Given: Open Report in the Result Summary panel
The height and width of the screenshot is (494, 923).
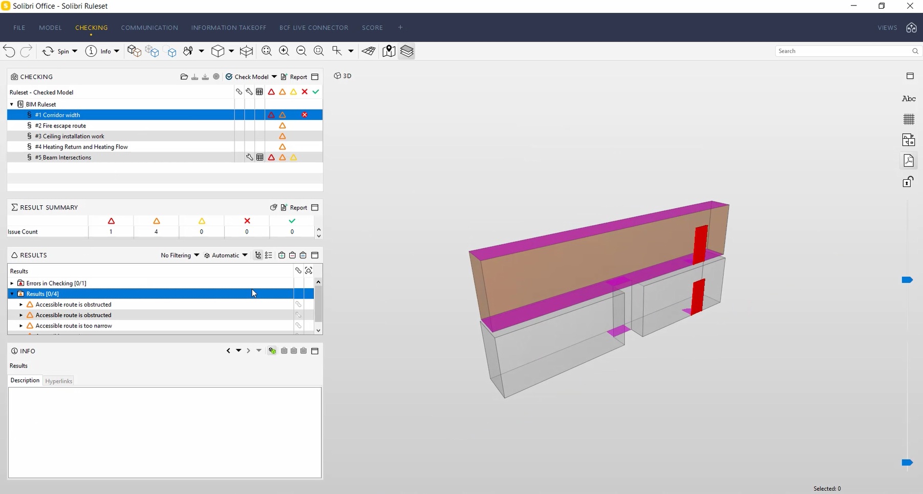Looking at the screenshot, I should (x=294, y=207).
